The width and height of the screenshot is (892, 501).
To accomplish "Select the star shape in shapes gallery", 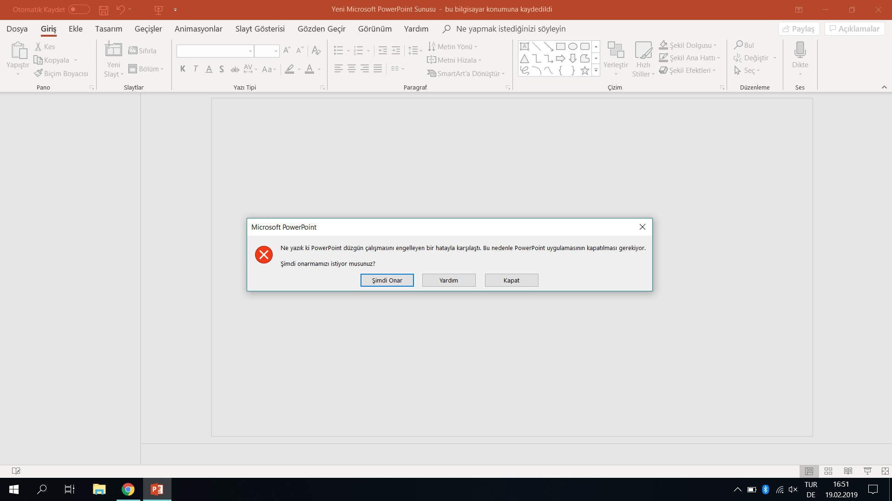I will [x=585, y=71].
